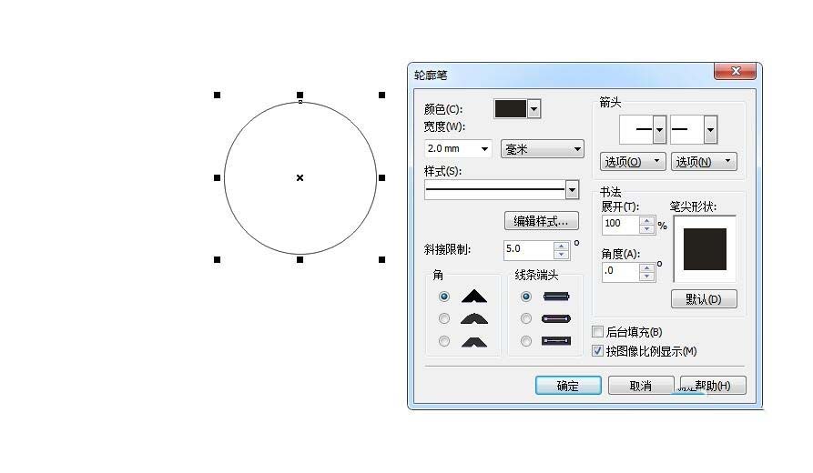Click the 斜接限制 value field
The height and width of the screenshot is (473, 813).
[x=528, y=249]
